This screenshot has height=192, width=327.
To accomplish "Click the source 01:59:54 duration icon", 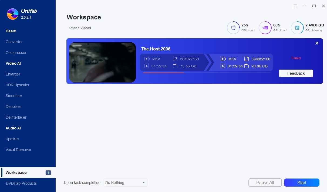I will tap(147, 66).
